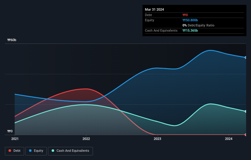Click the ₩50.800b equity value
Viewport: 251px width, 160px height.
190,20
